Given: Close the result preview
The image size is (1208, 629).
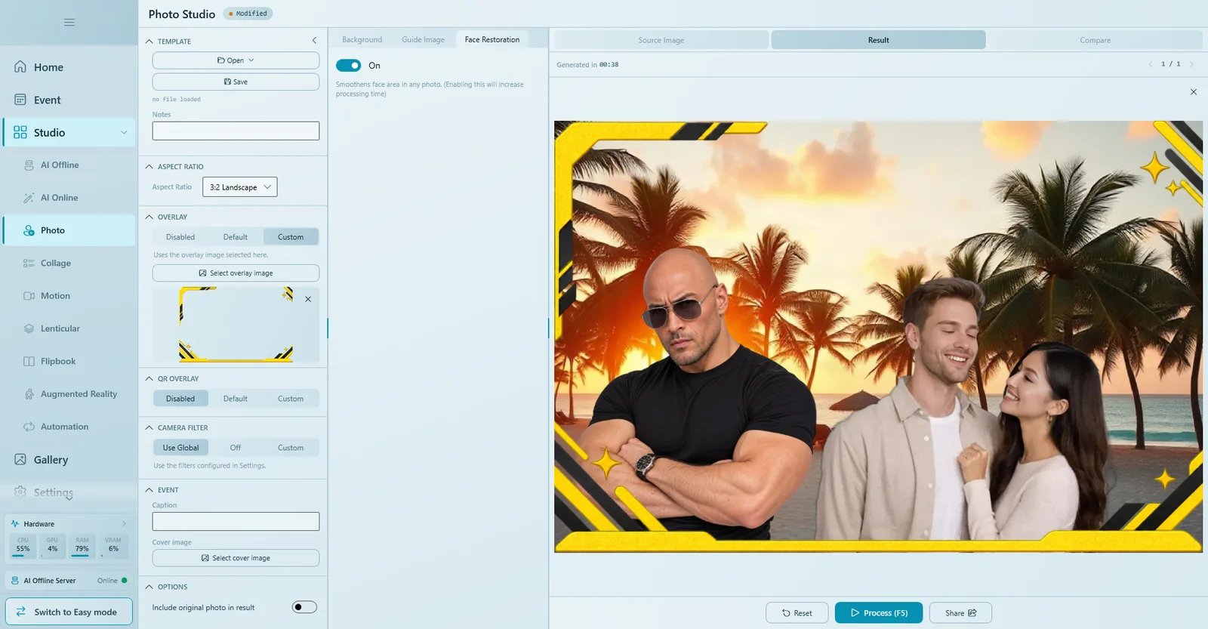Looking at the screenshot, I should (1194, 92).
